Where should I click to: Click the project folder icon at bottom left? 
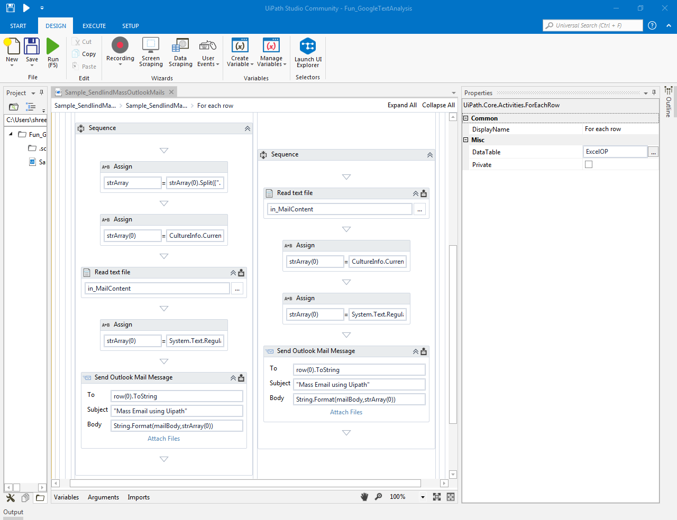pos(40,498)
